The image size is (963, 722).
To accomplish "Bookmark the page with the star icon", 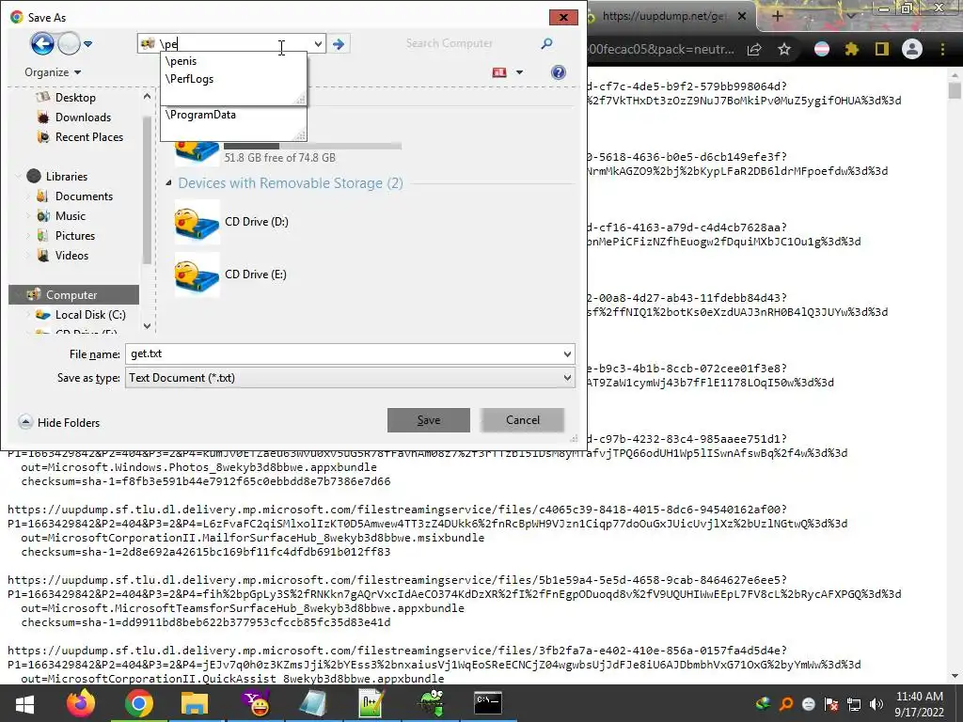I will (x=784, y=49).
